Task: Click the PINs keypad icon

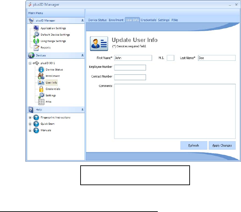Action: coord(41,102)
